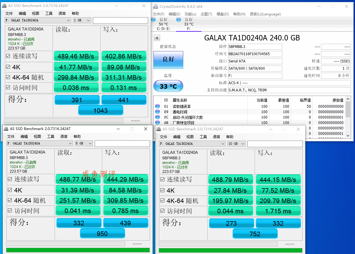
Task: Open CrystalDiskInfo 帮助(H) menu
Action: pyautogui.click(x=239, y=14)
